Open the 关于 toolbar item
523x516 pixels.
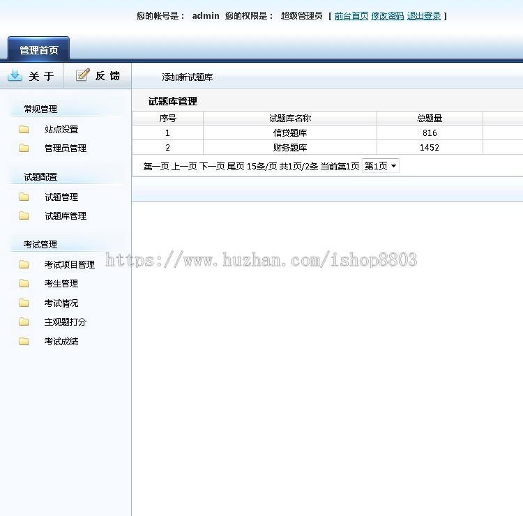(x=31, y=76)
